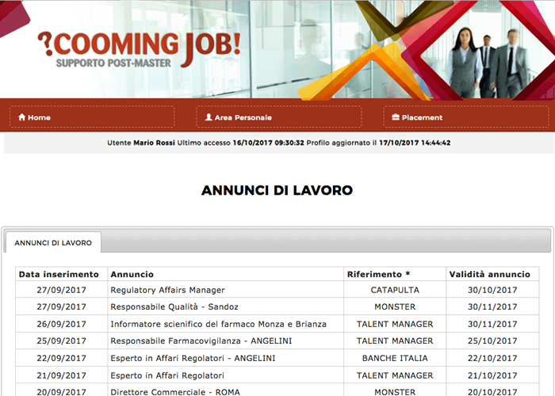Open the Regulatory Affairs Manager listing
The image size is (555, 396).
click(x=167, y=290)
